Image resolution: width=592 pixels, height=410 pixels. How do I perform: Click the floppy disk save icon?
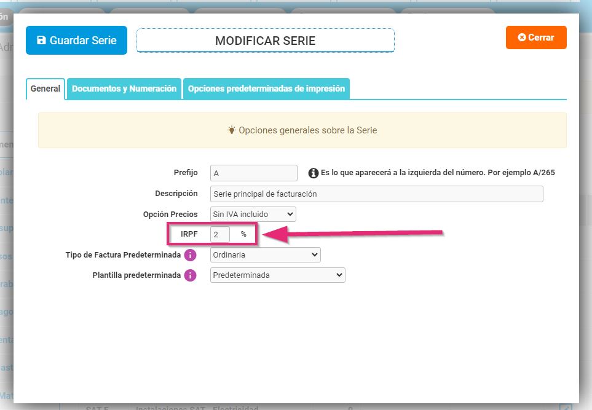pyautogui.click(x=41, y=41)
